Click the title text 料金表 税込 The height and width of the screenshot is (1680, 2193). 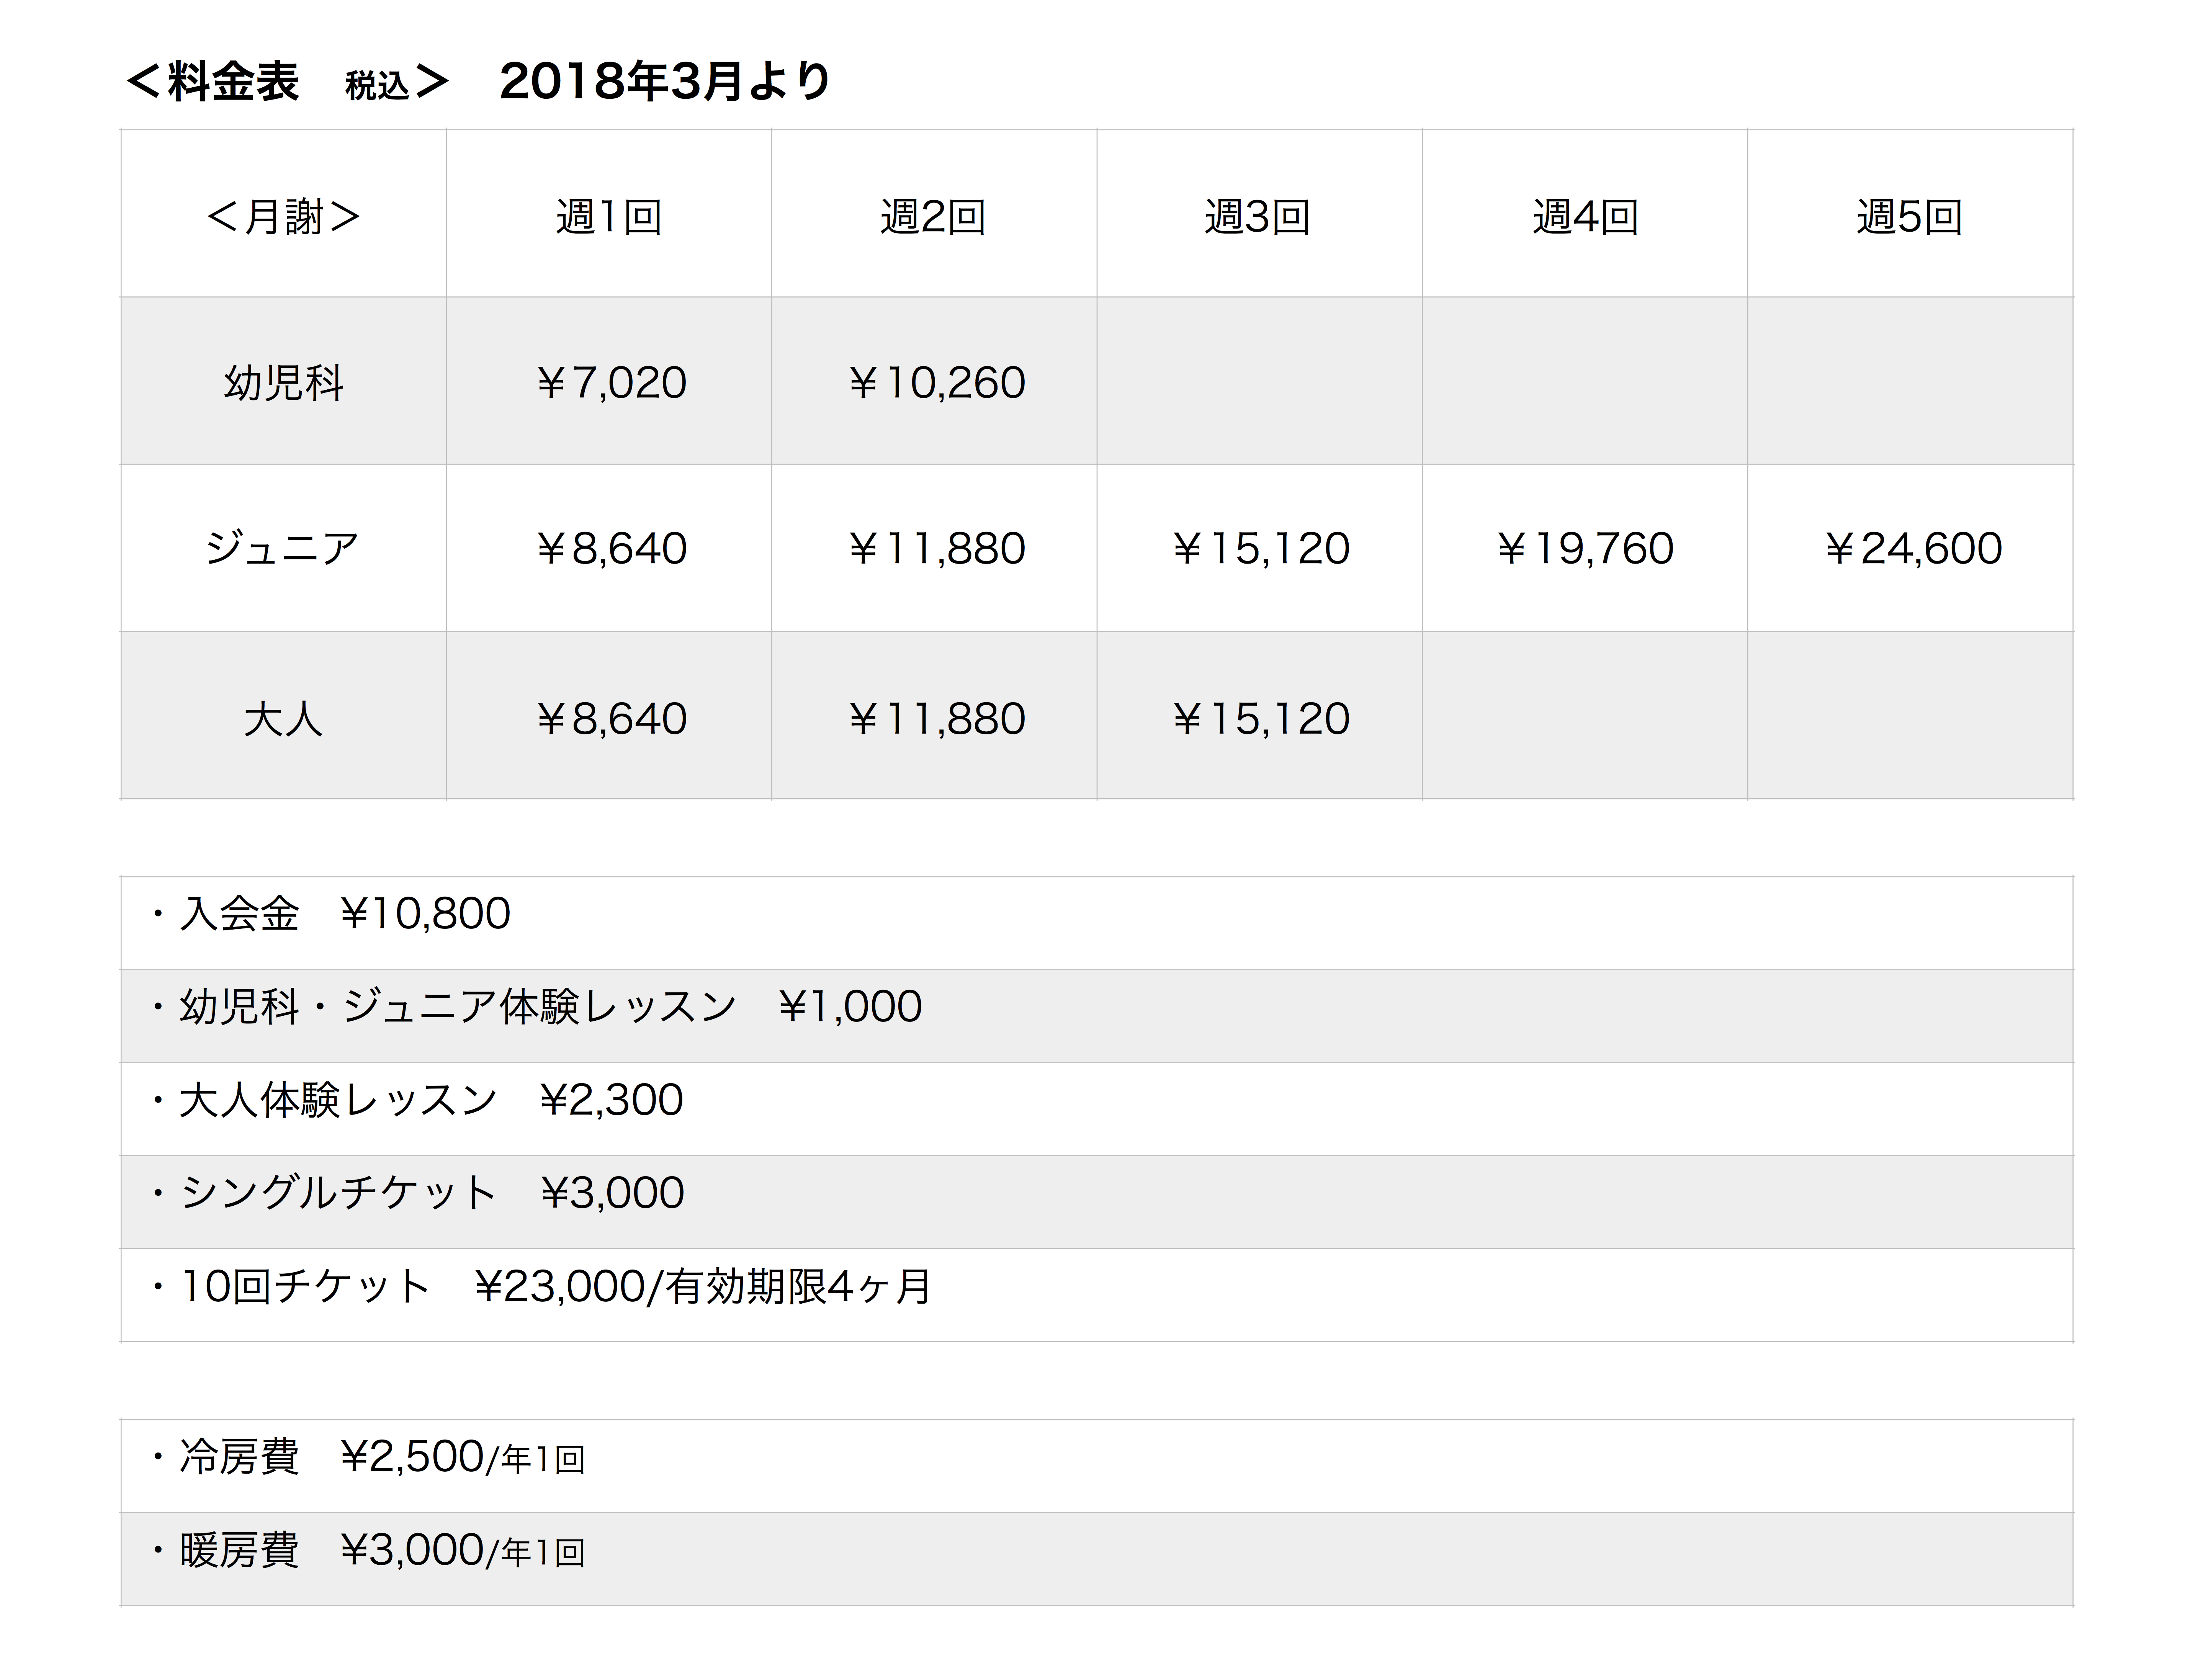click(x=288, y=82)
